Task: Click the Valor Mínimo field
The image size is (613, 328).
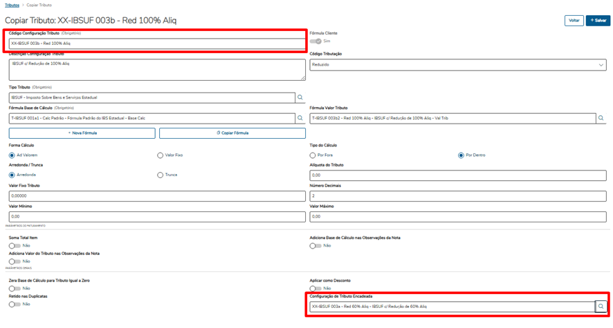Action: point(157,216)
